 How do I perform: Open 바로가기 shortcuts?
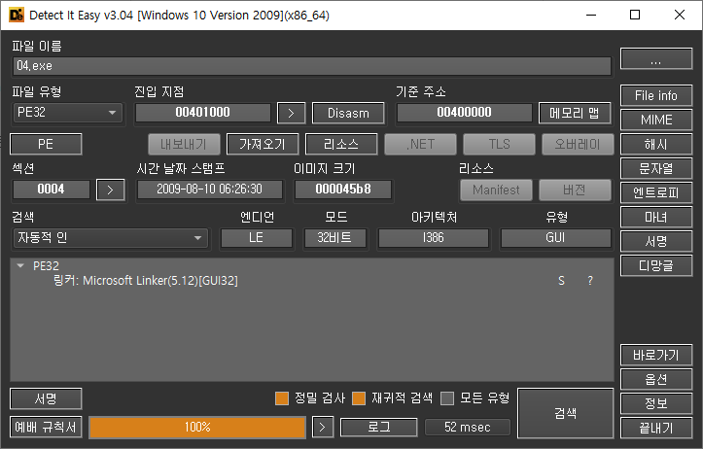[656, 355]
